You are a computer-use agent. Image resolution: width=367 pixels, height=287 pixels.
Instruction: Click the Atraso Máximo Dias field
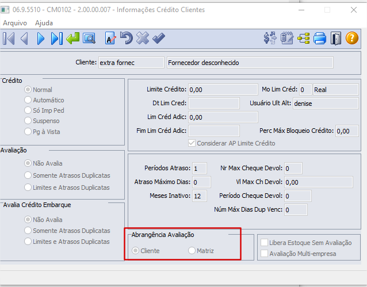pyautogui.click(x=201, y=182)
